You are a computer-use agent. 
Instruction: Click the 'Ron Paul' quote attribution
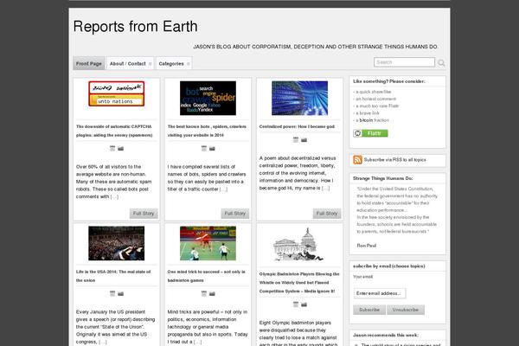367,246
